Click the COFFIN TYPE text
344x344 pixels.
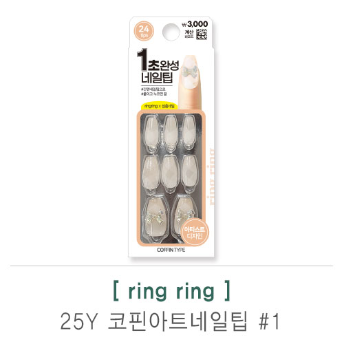tap(171, 250)
